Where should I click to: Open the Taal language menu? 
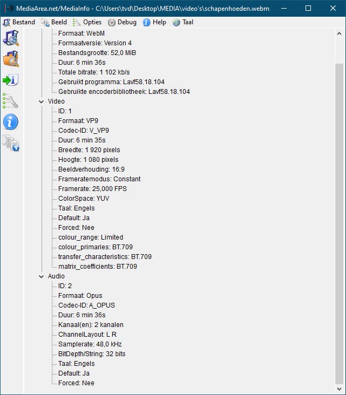[183, 22]
